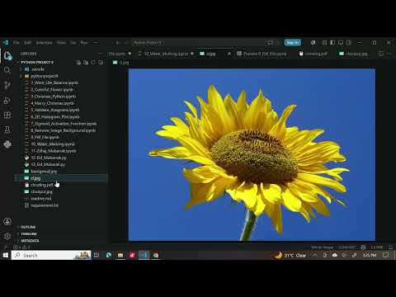Toggle primary side bar layout icon

[x=332, y=43]
